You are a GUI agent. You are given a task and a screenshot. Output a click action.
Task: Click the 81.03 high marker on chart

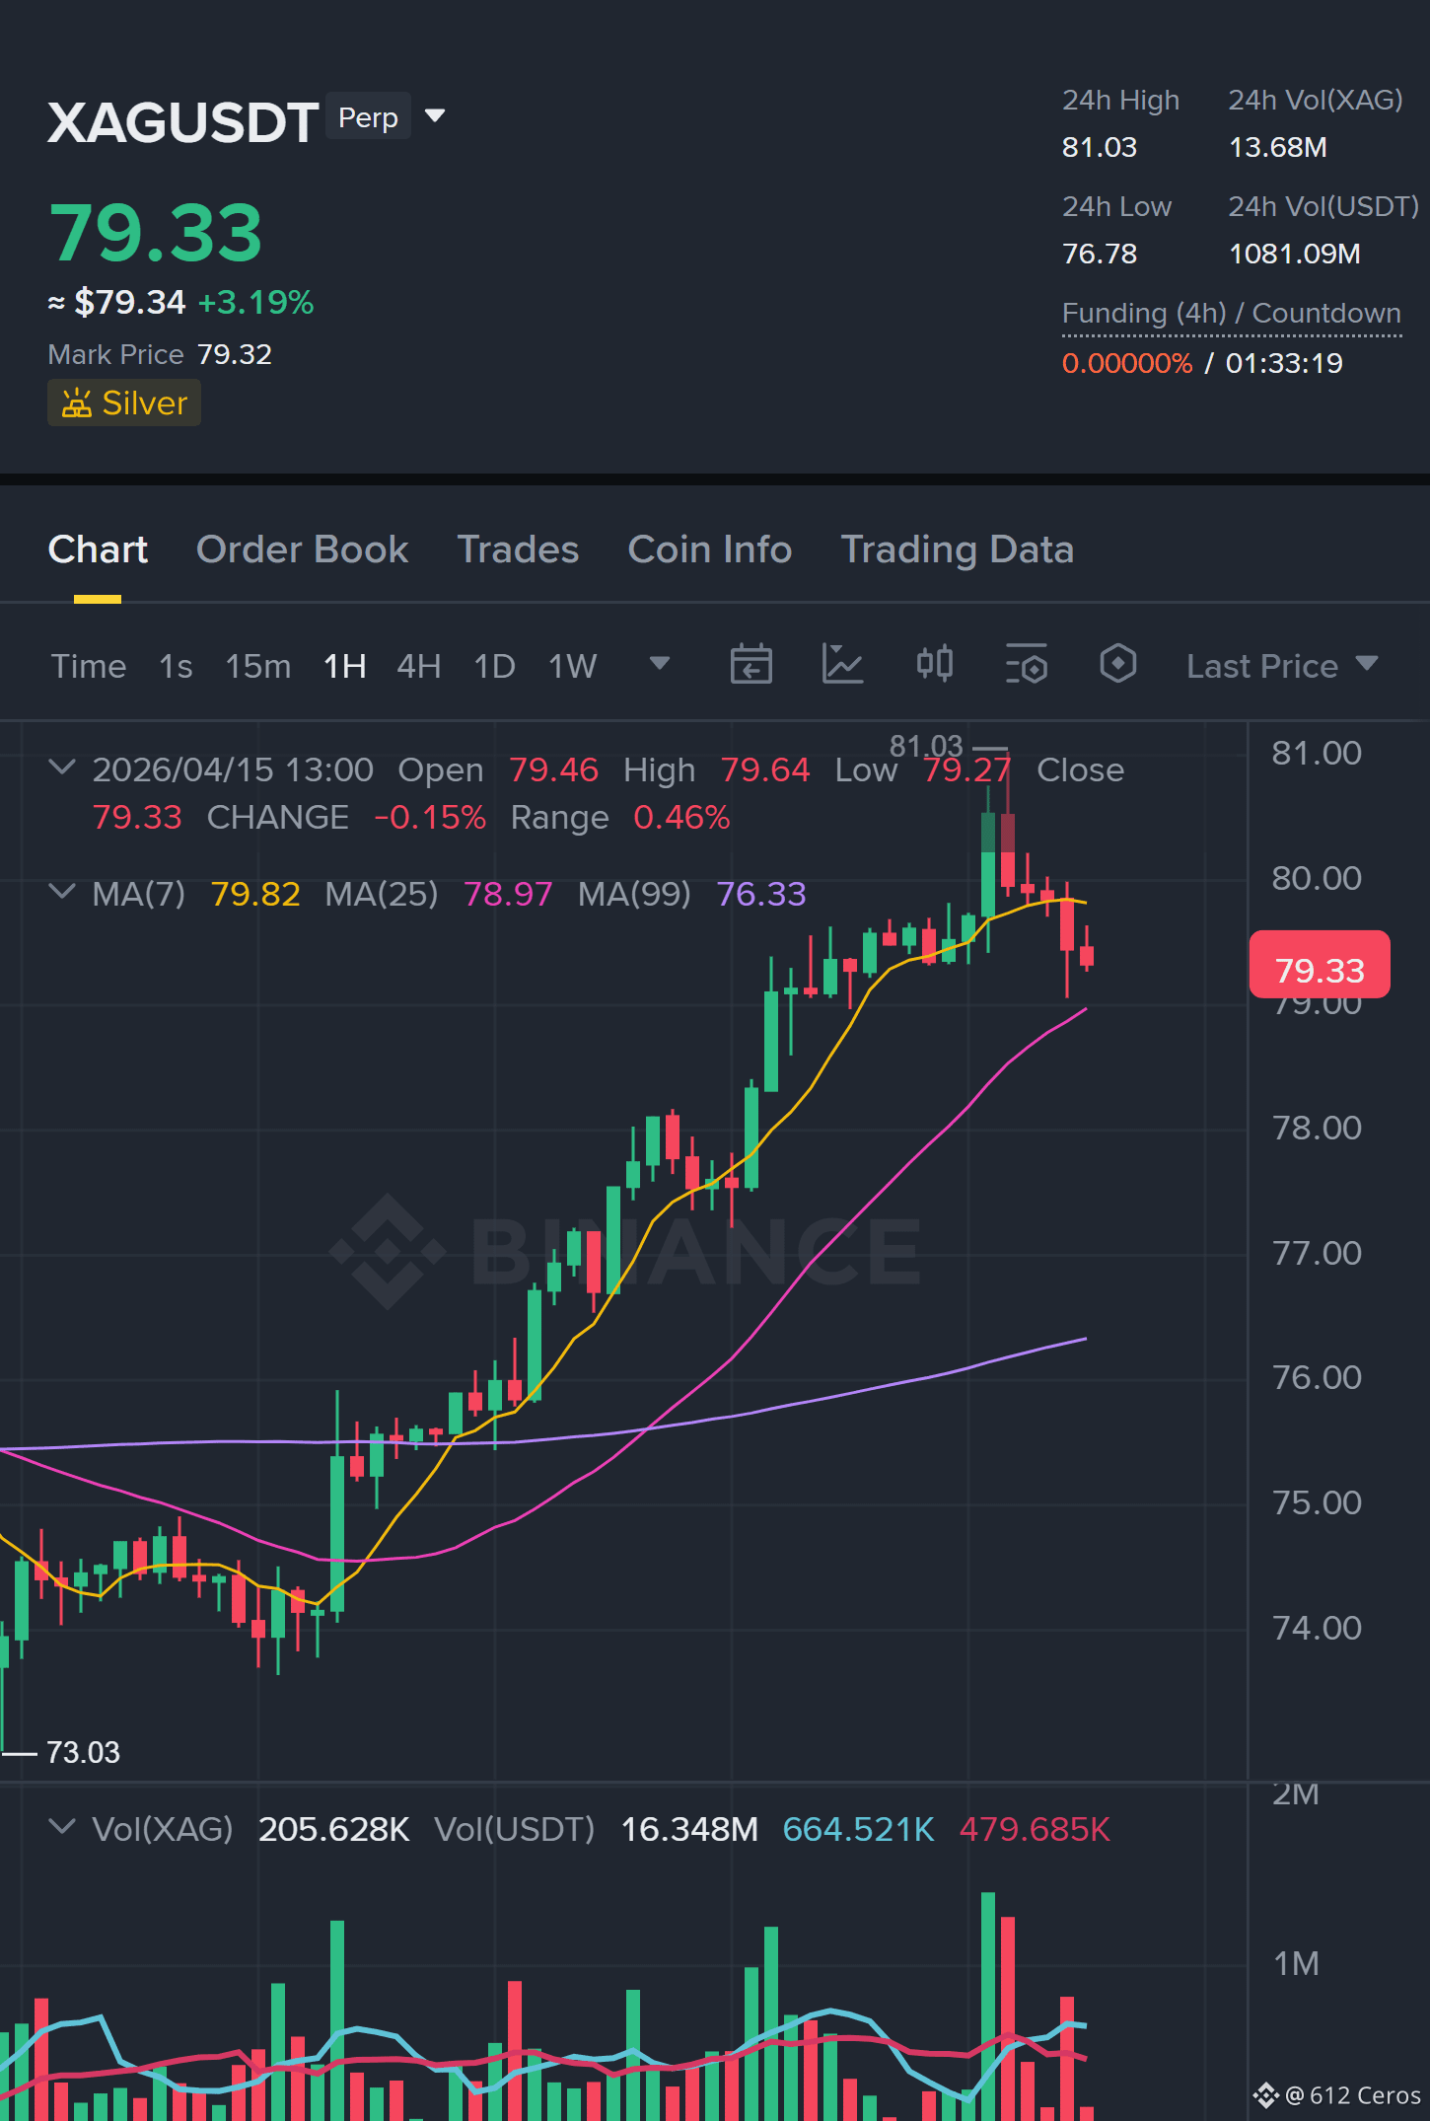click(x=926, y=746)
